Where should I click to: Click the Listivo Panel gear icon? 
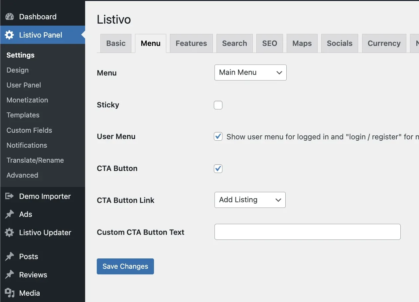[10, 35]
